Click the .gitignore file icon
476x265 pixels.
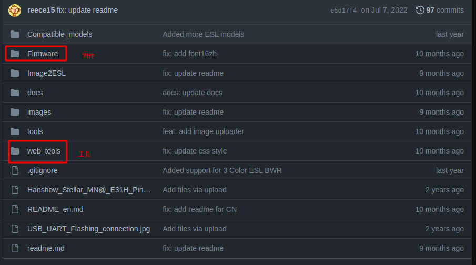[x=15, y=170]
